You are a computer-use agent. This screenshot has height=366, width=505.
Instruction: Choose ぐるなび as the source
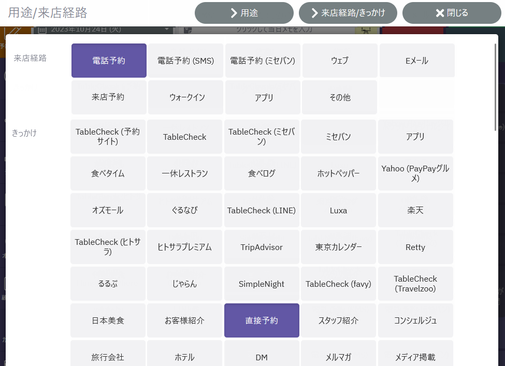(184, 210)
